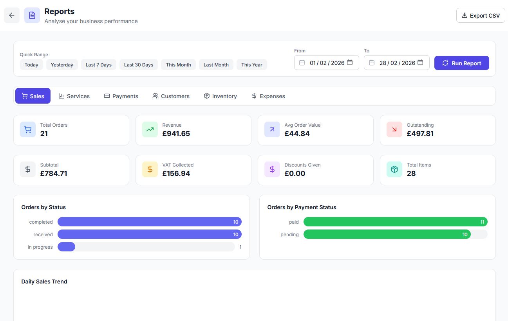Image resolution: width=508 pixels, height=321 pixels.
Task: Click the Avg Order Value arrow icon
Action: point(272,129)
